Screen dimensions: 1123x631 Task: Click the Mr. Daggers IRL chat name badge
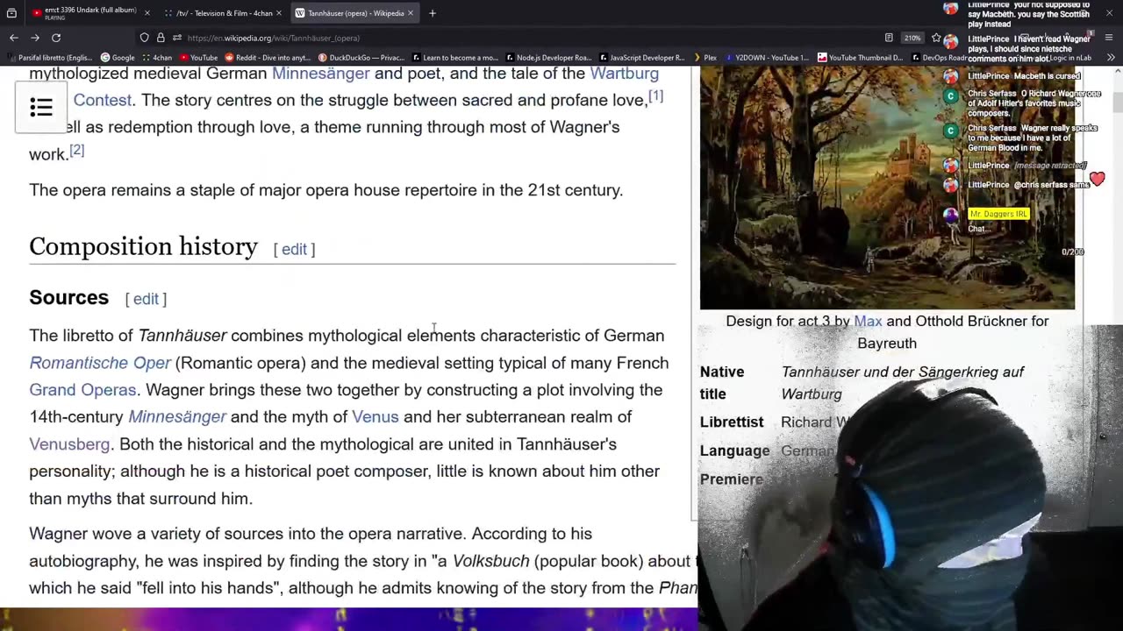pos(998,214)
